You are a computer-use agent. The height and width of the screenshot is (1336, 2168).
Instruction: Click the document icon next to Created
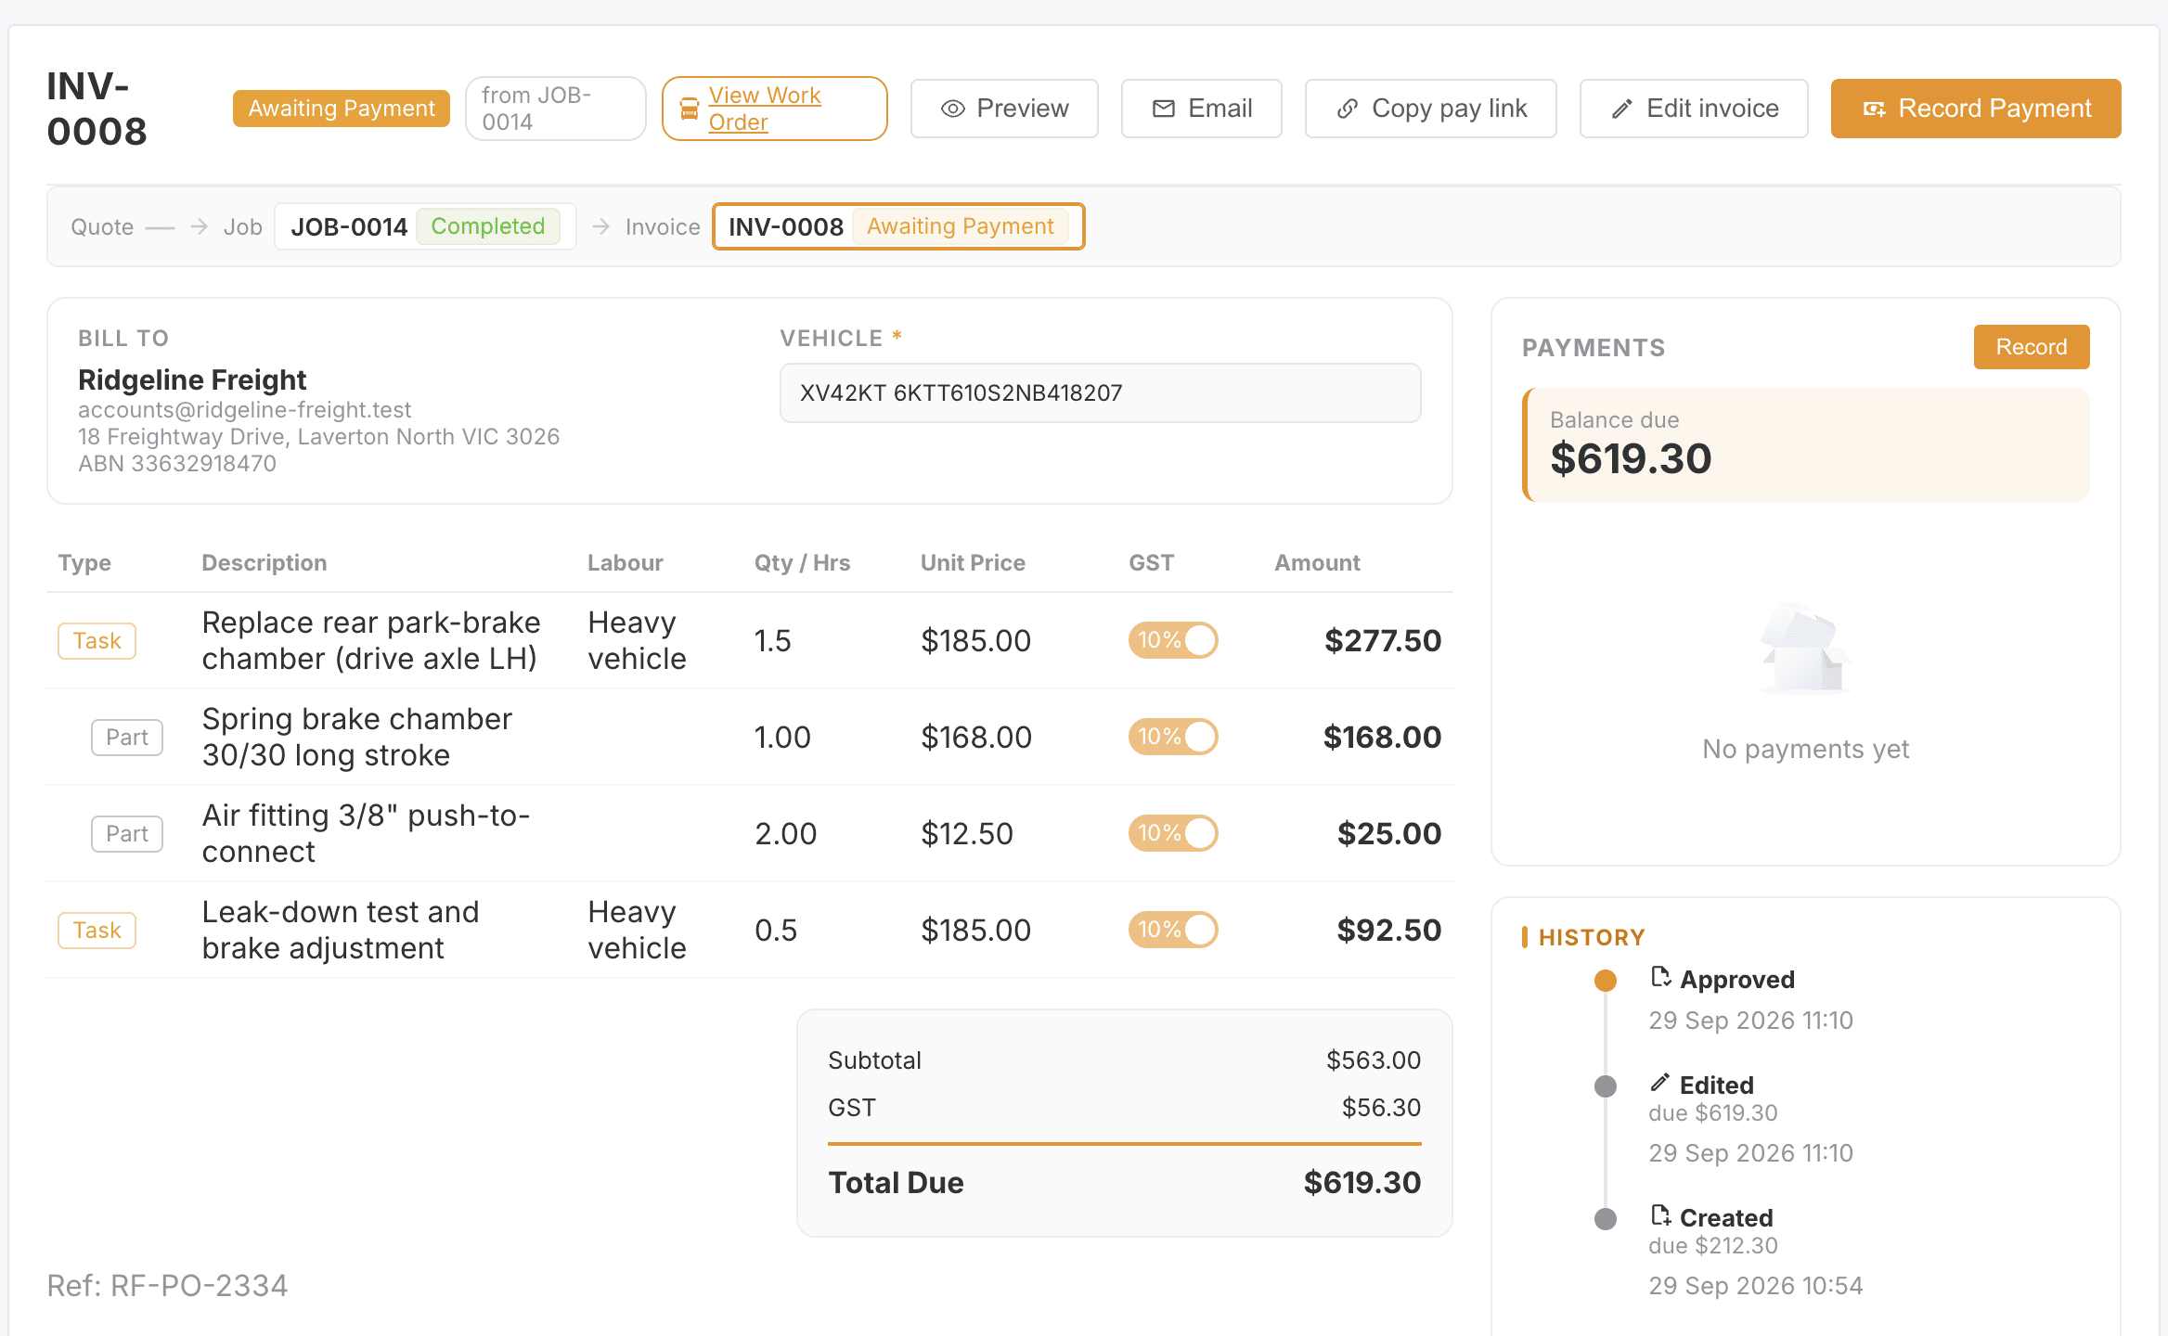[1661, 1215]
